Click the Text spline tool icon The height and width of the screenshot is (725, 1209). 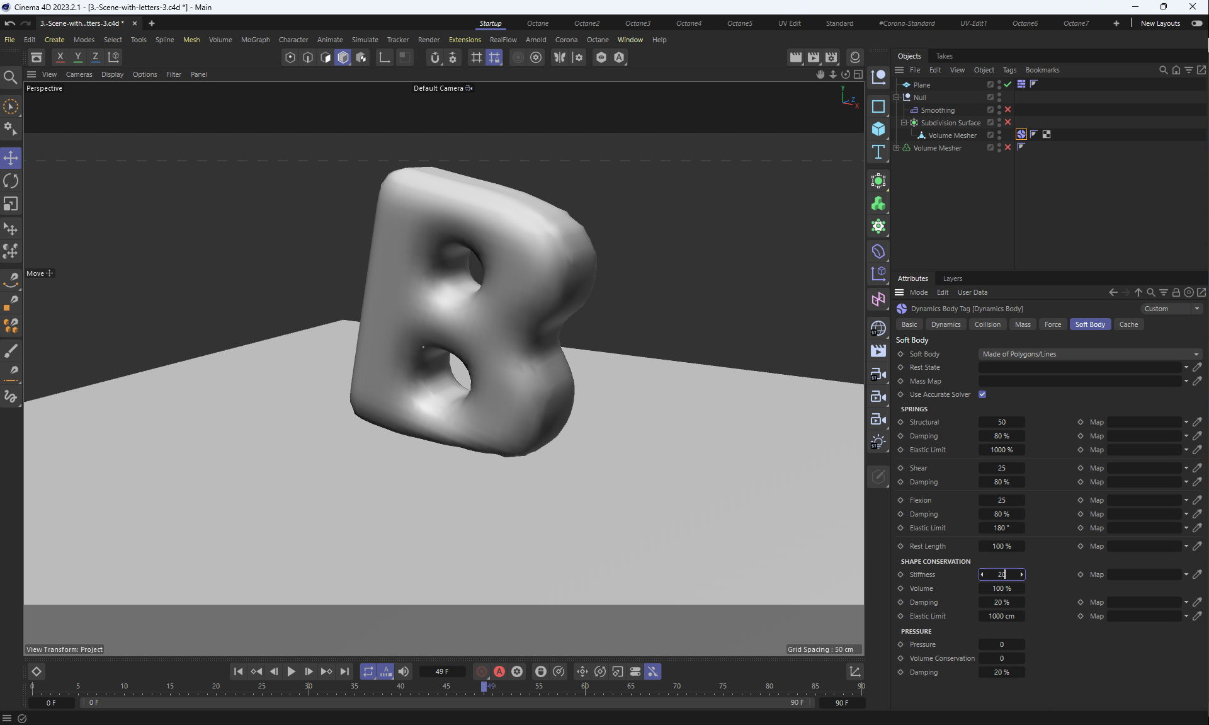tap(878, 152)
